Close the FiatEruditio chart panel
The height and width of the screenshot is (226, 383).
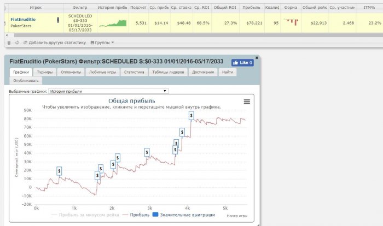(257, 57)
